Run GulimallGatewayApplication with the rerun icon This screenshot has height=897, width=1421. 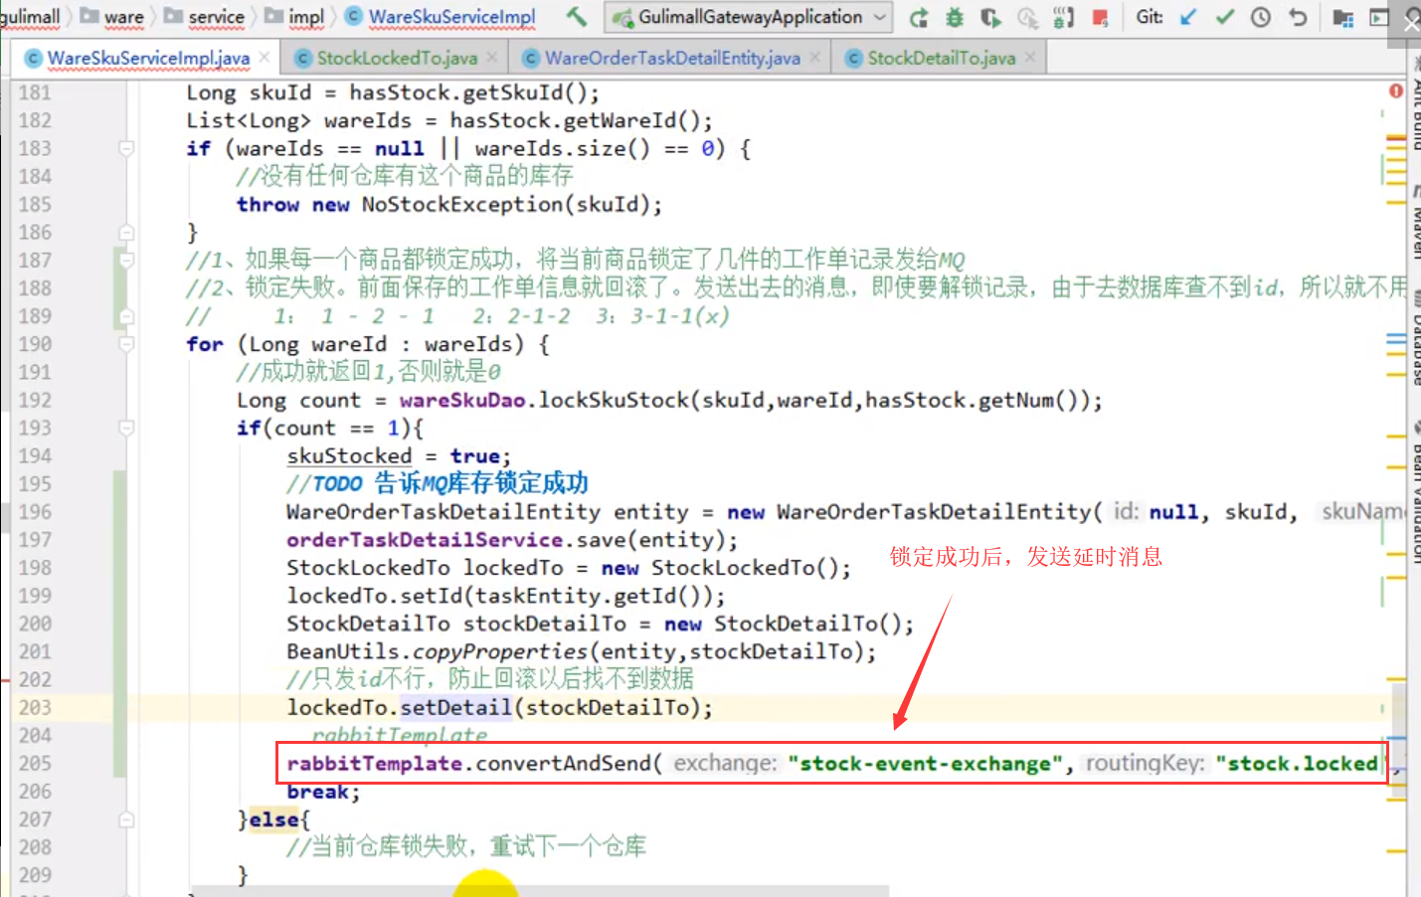coord(919,18)
